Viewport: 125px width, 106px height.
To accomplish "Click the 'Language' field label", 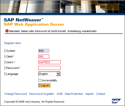I will [12, 74].
